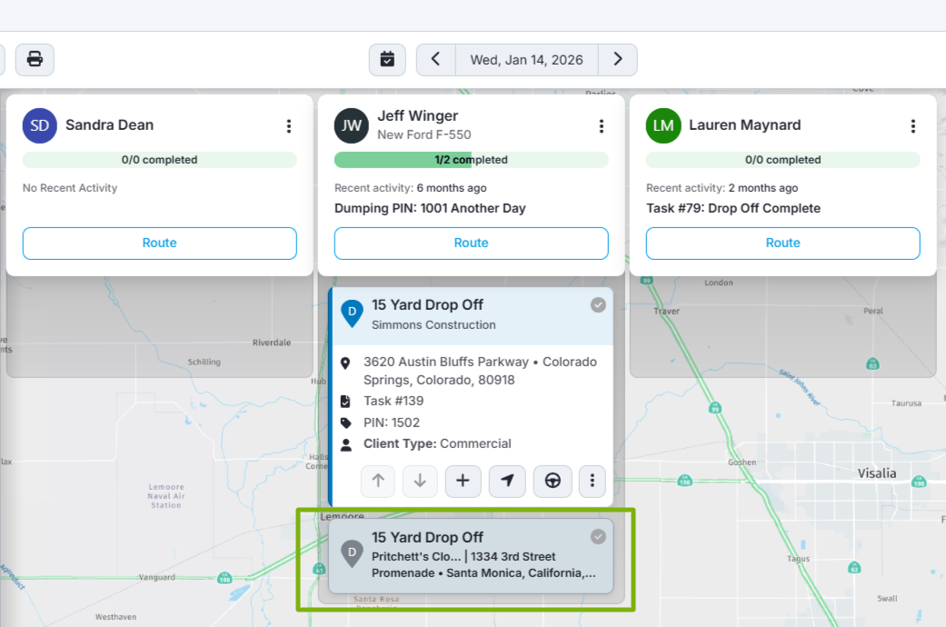Click Client Type: Commercial text
Viewport: 946px width, 627px height.
(x=437, y=444)
